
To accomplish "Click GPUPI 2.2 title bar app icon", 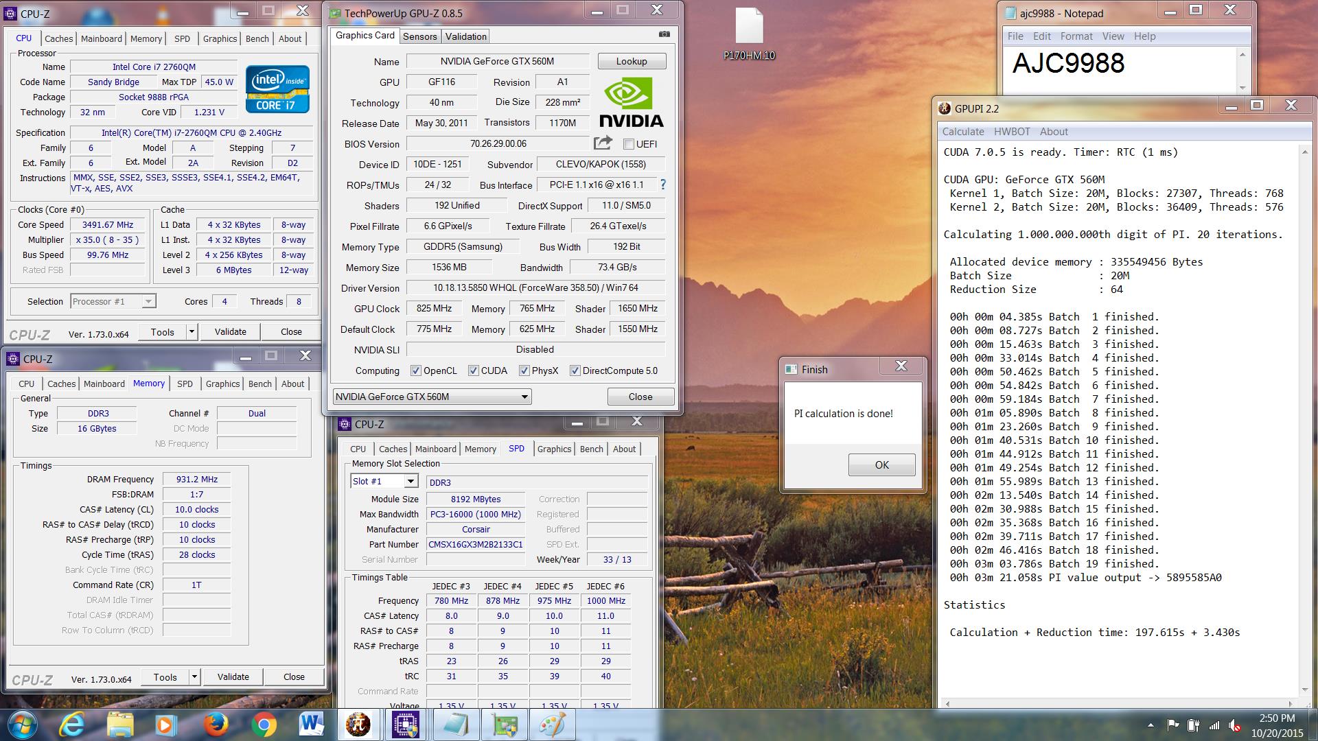I will click(945, 108).
